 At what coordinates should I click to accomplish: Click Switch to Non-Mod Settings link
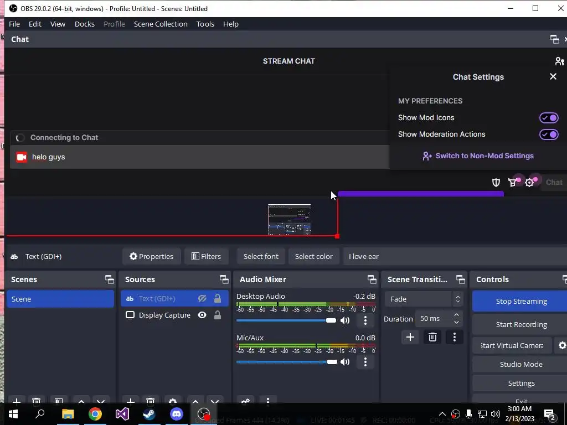478,156
